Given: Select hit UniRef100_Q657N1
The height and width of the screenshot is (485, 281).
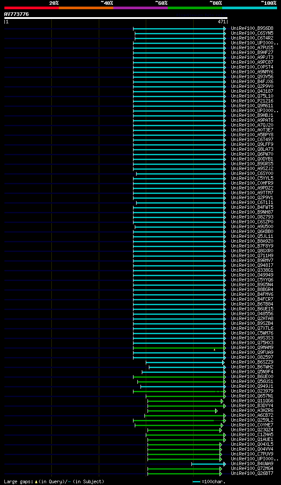Looking at the screenshot, I should pos(252,396).
